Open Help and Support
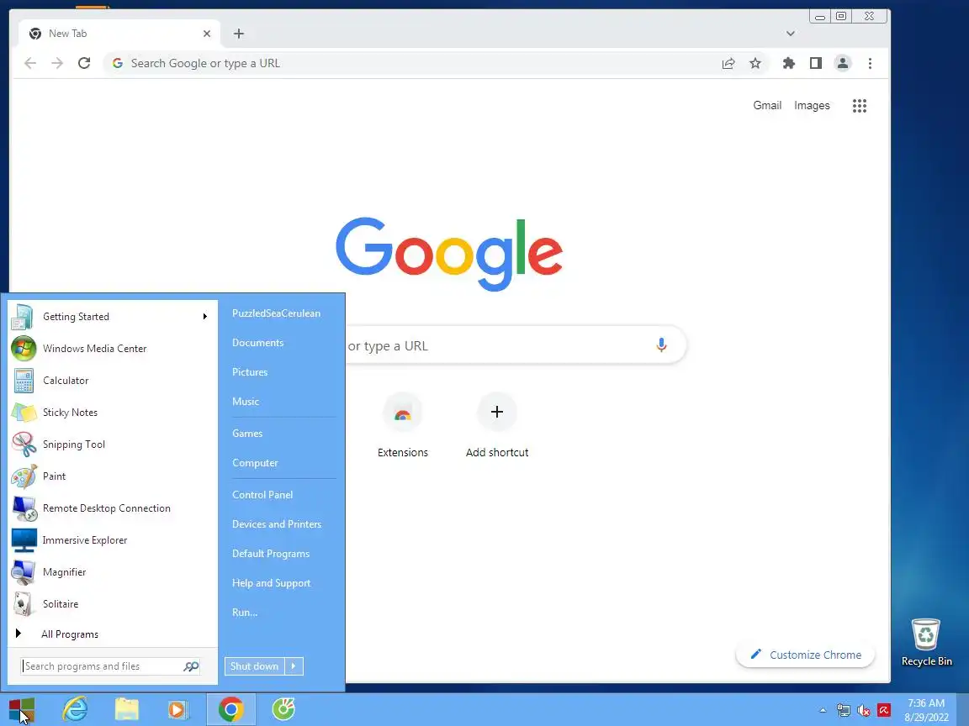Viewport: 969px width, 726px height. pyautogui.click(x=271, y=583)
